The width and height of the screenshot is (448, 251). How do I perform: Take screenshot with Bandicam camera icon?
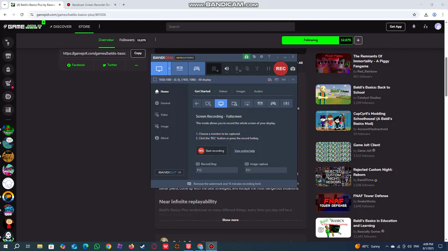(x=293, y=68)
